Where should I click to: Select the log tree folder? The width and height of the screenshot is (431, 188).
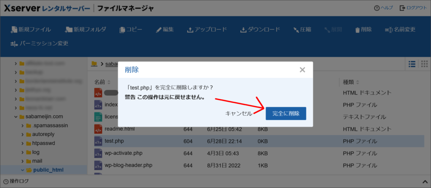coord(33,152)
